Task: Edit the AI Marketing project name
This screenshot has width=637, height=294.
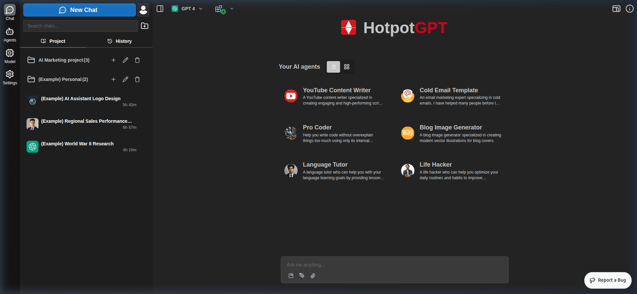Action: [125, 60]
